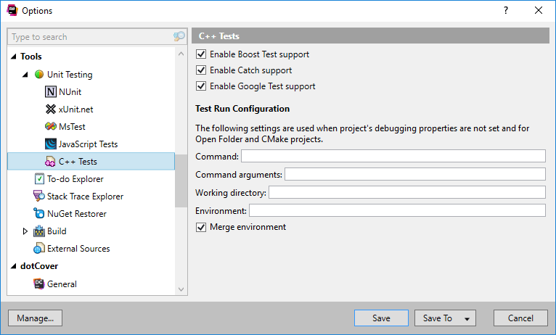Image resolution: width=556 pixels, height=335 pixels.
Task: Select the NUnit icon in tree
Action: point(50,91)
